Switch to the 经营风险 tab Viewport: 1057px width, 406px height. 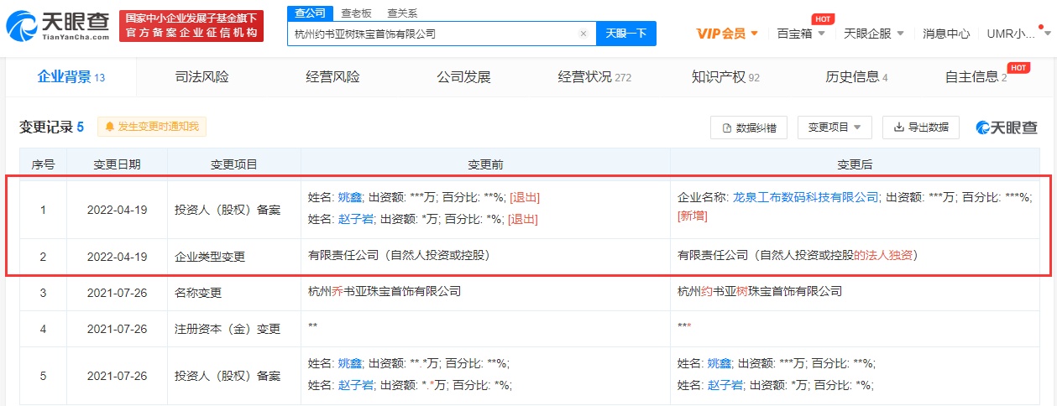(332, 77)
